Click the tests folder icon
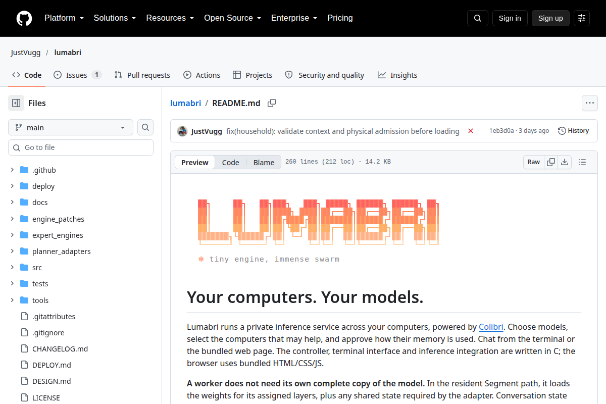 [24, 284]
